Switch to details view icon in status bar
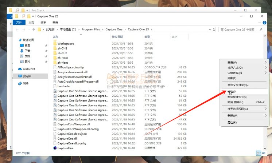This screenshot has height=163, width=272. point(258,153)
